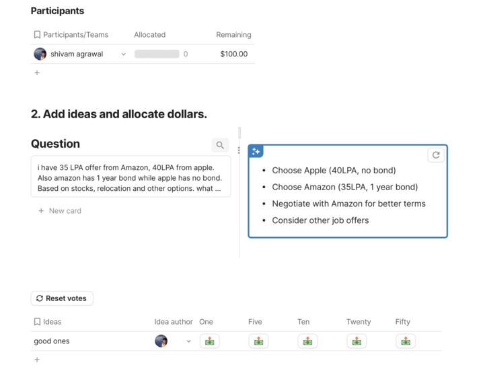Click shivam agrawal's avatar in Participants
483x385 pixels.
click(40, 54)
